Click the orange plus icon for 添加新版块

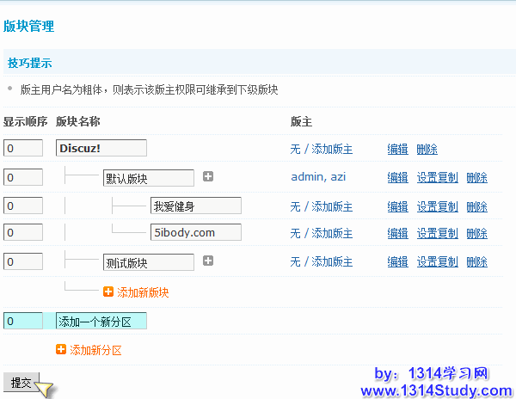coord(108,292)
